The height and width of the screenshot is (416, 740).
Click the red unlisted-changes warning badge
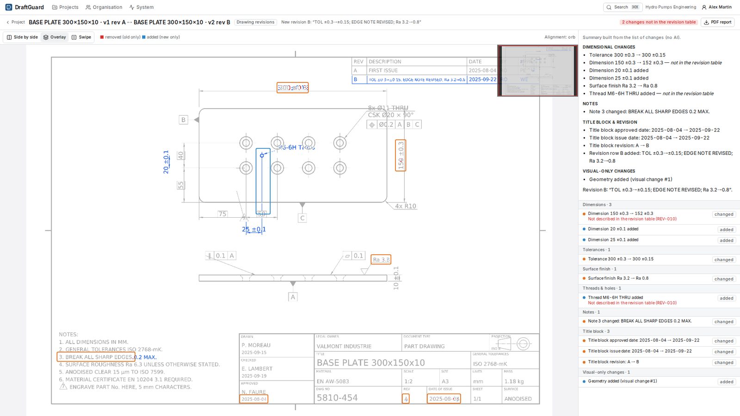point(659,22)
